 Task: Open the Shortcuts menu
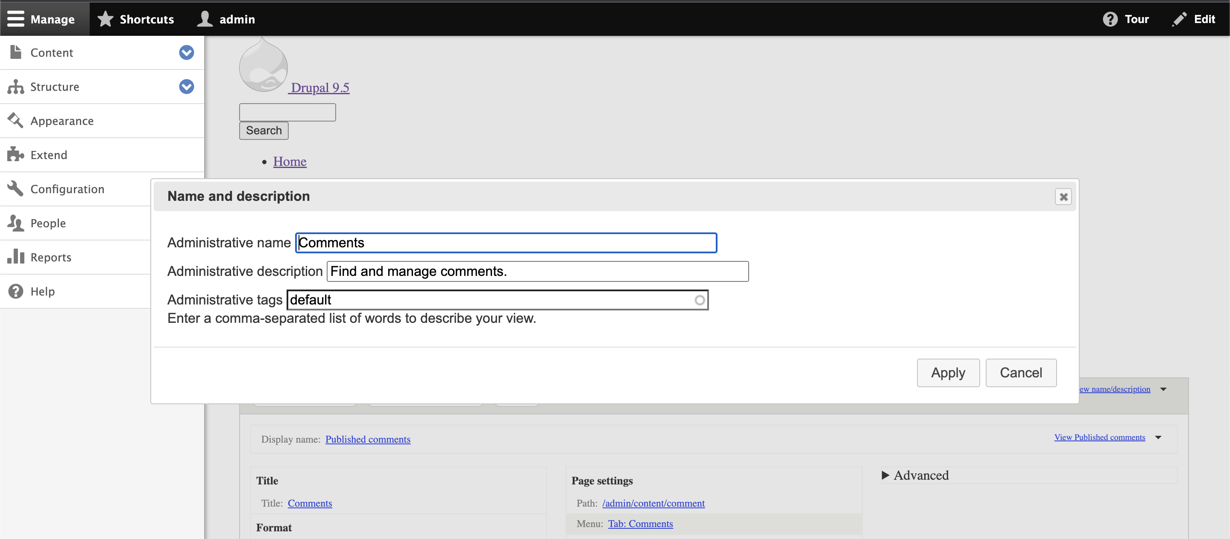pyautogui.click(x=136, y=19)
